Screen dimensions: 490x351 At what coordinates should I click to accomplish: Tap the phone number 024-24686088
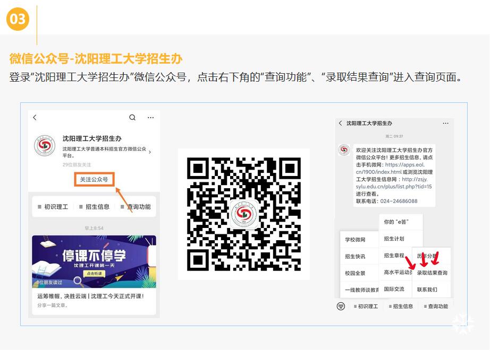tap(399, 201)
